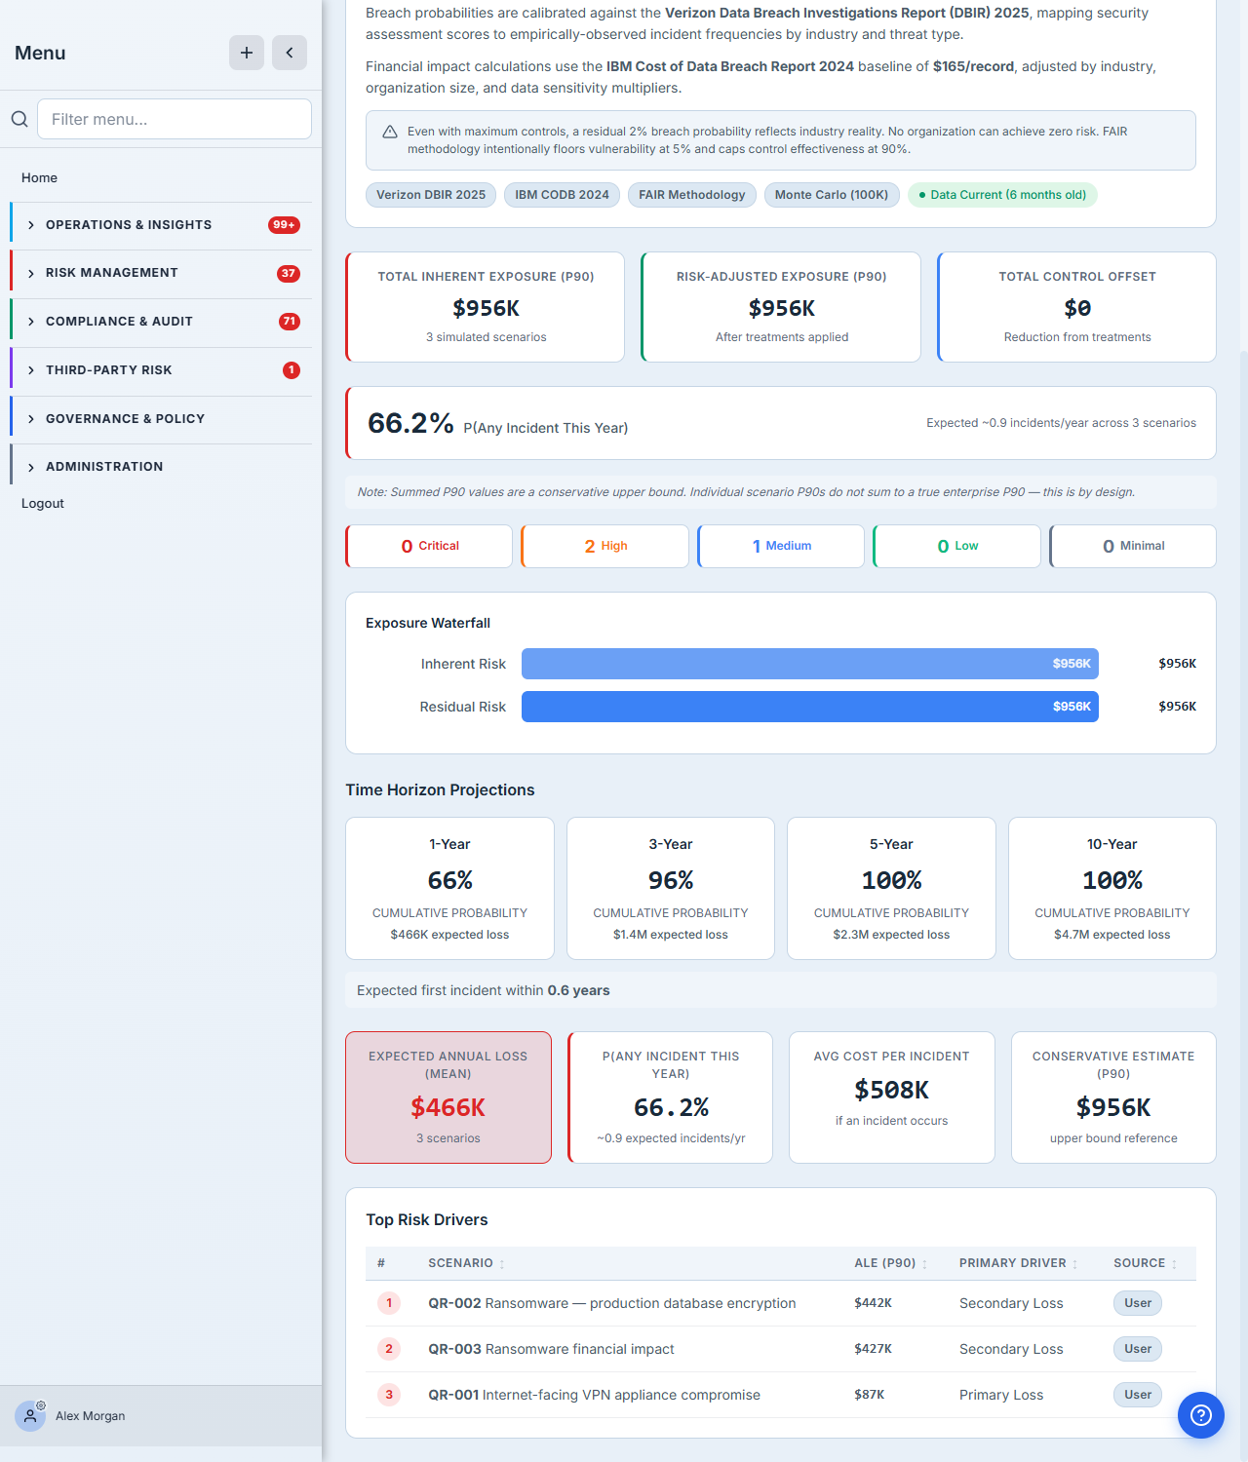Click the warning triangle icon in the notice

[x=390, y=132]
